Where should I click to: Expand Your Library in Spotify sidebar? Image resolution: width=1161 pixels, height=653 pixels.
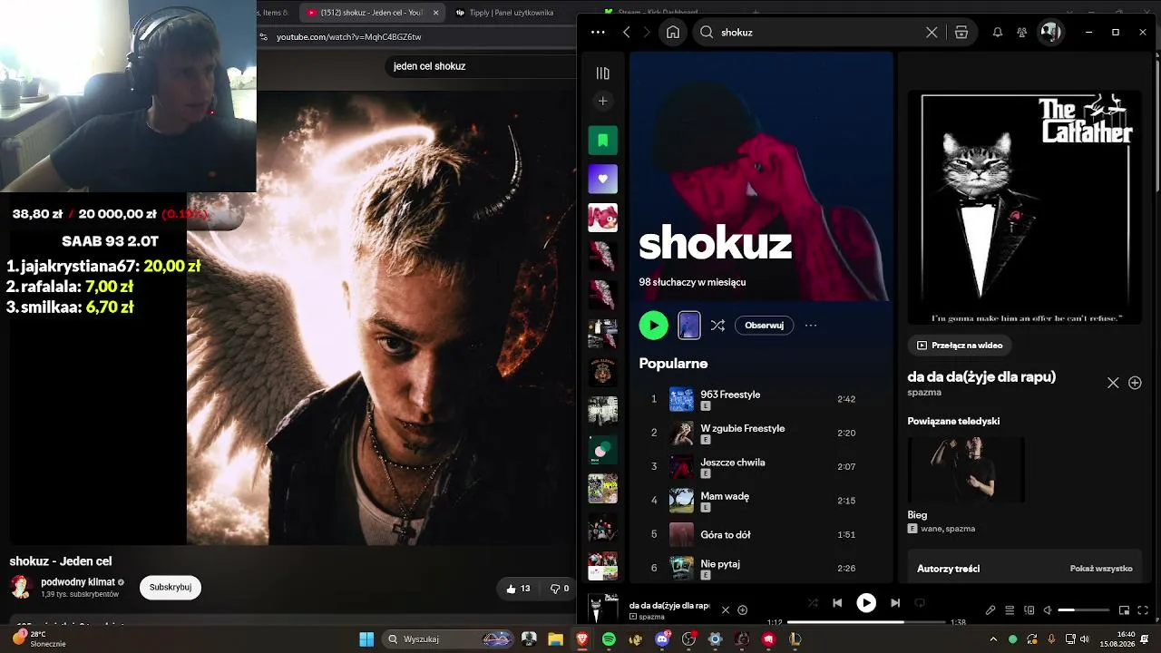[602, 73]
